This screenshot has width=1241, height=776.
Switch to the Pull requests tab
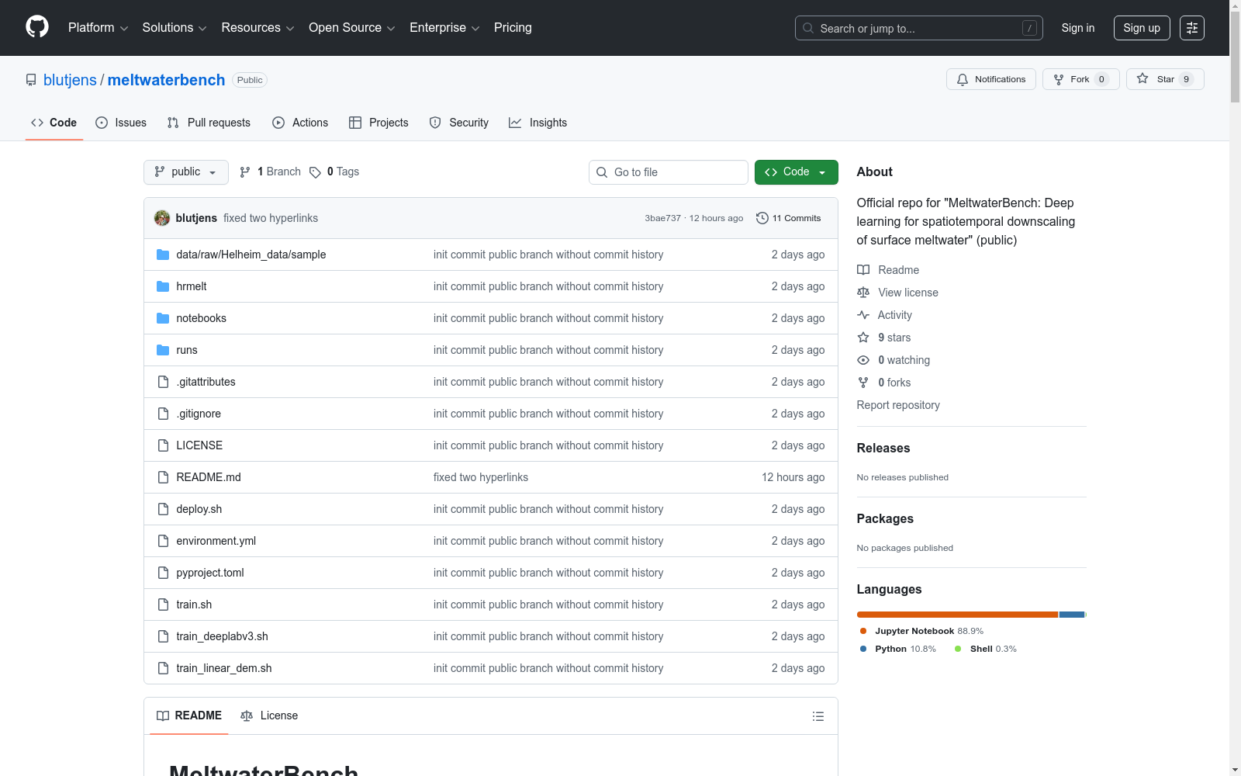coord(209,123)
